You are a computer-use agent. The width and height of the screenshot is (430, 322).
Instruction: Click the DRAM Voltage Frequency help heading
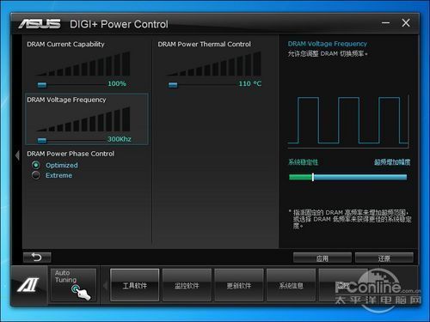tap(328, 44)
